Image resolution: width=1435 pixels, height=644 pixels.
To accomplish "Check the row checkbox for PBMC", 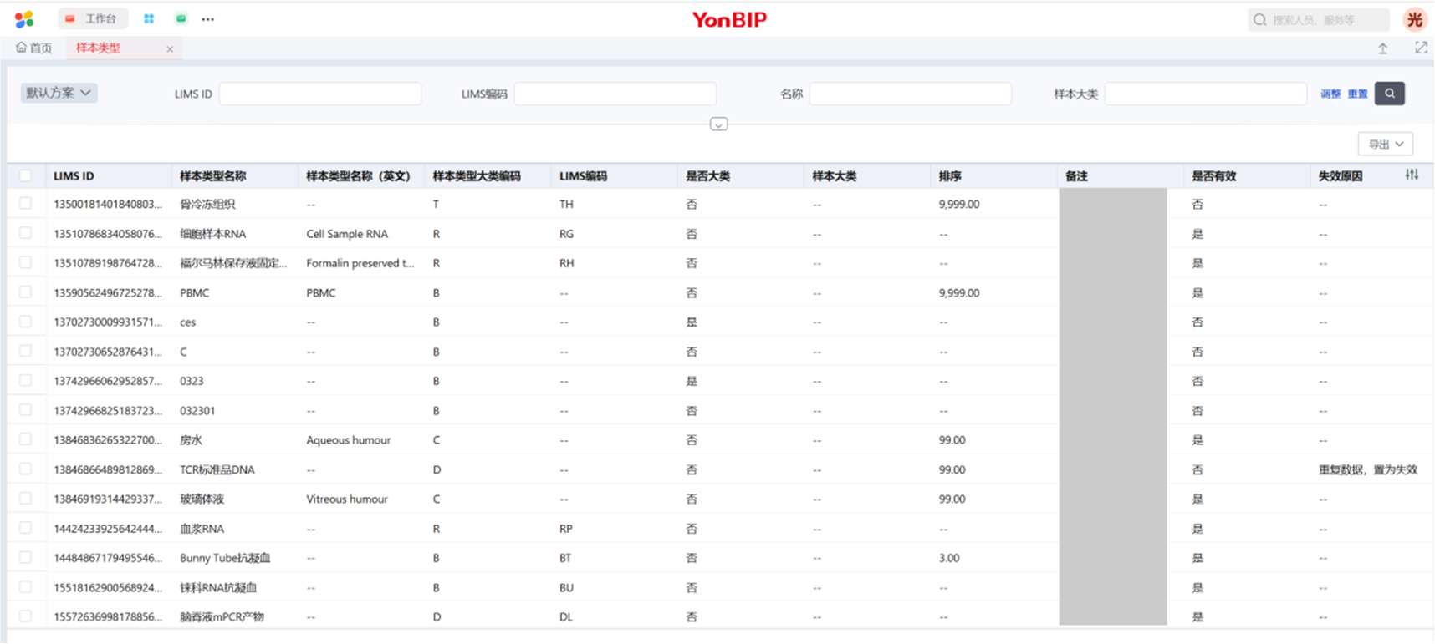I will (x=26, y=292).
